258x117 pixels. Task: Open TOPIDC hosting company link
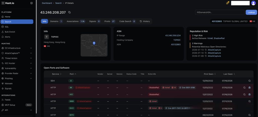(x=177, y=40)
